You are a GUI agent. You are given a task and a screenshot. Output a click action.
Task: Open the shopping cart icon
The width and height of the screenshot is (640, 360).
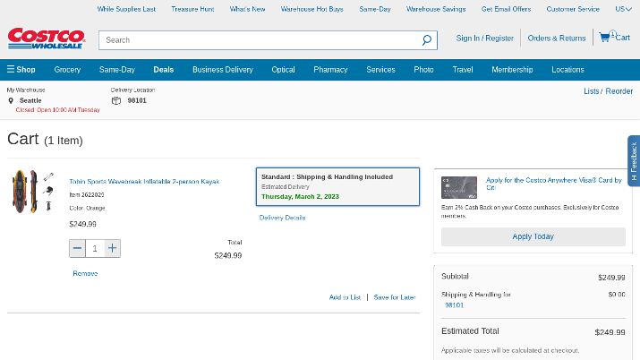[604, 37]
